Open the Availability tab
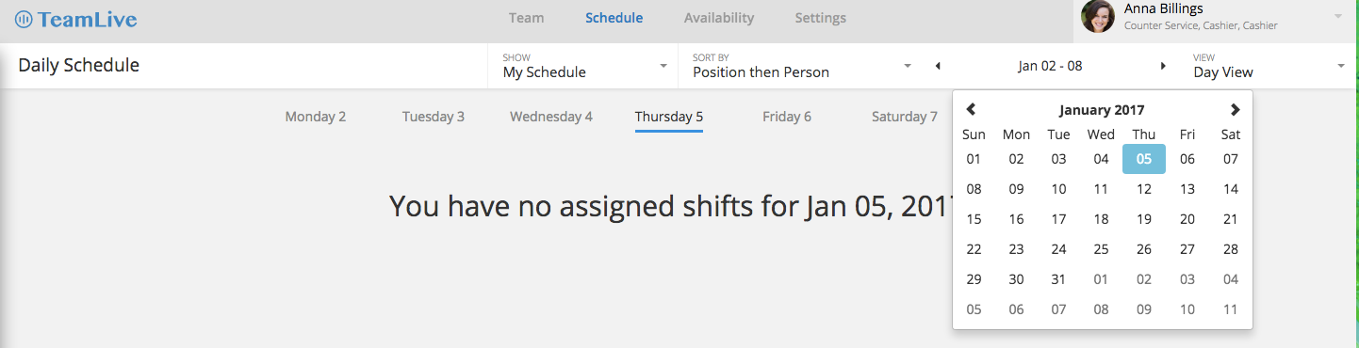 pyautogui.click(x=719, y=18)
